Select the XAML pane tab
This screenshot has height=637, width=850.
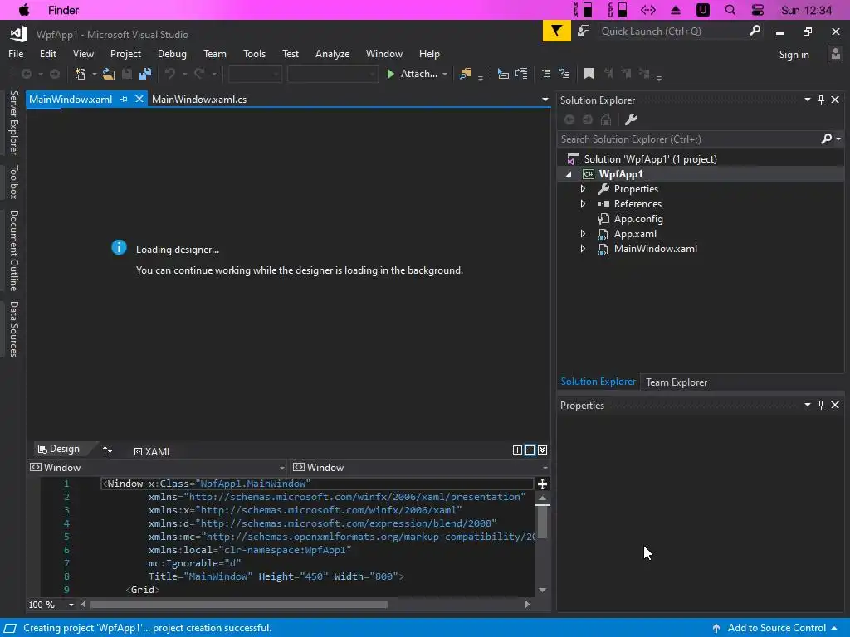pyautogui.click(x=153, y=451)
